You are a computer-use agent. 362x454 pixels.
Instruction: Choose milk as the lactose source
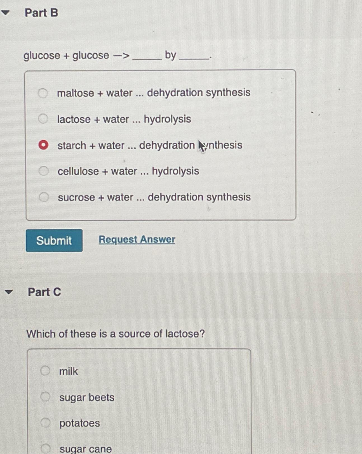tap(45, 371)
